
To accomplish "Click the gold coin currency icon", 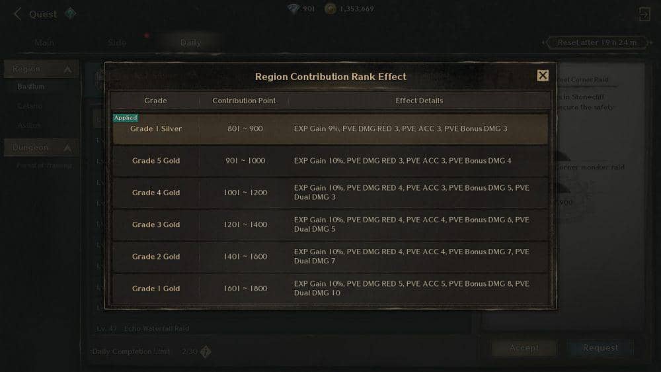I will click(330, 9).
